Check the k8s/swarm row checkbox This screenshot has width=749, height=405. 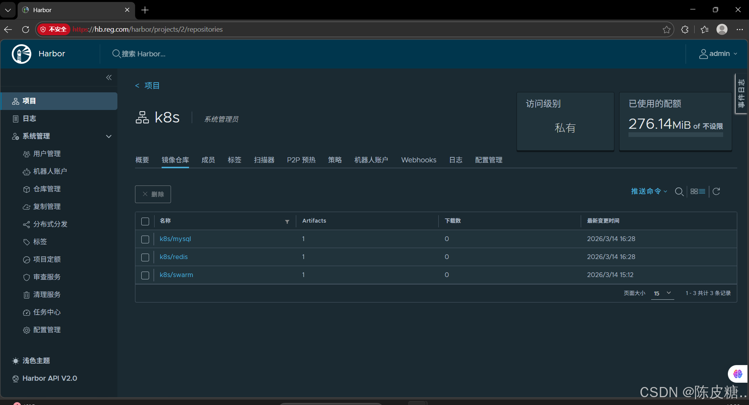pos(145,275)
